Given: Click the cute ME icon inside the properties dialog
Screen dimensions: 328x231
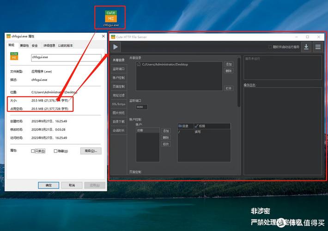Looking at the screenshot, I should click(x=14, y=56).
